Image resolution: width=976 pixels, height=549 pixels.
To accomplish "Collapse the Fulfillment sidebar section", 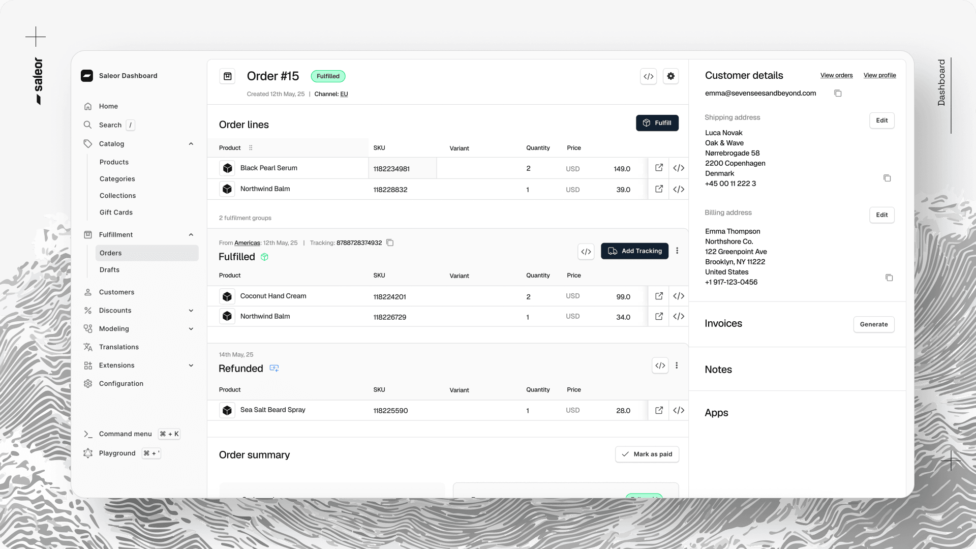I will [191, 235].
